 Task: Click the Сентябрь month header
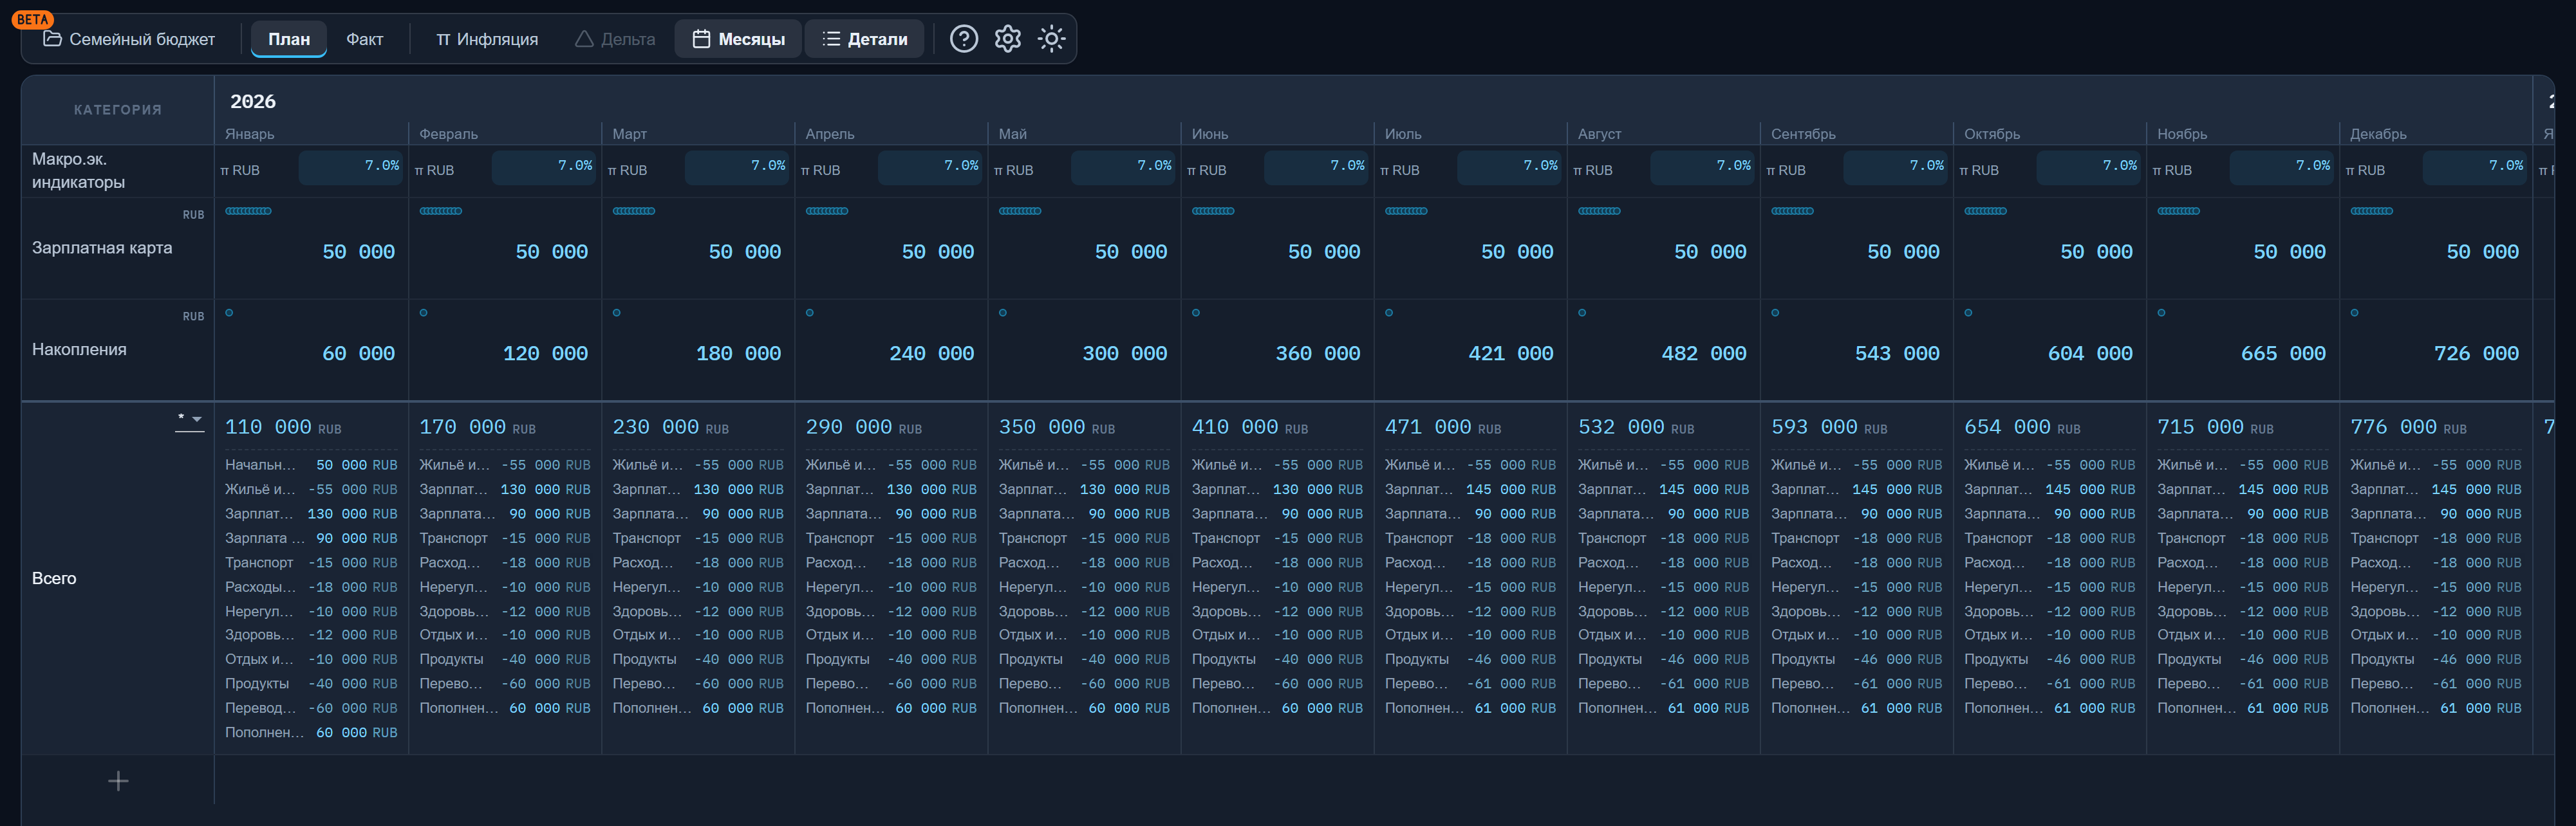point(1803,134)
